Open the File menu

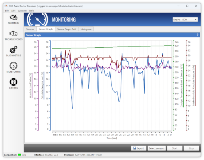(7, 11)
